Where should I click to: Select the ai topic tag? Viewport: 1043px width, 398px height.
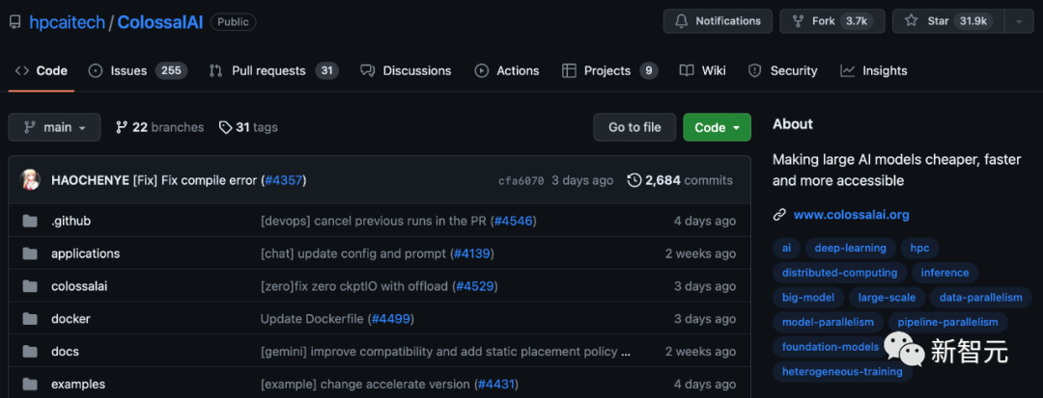[x=786, y=248]
